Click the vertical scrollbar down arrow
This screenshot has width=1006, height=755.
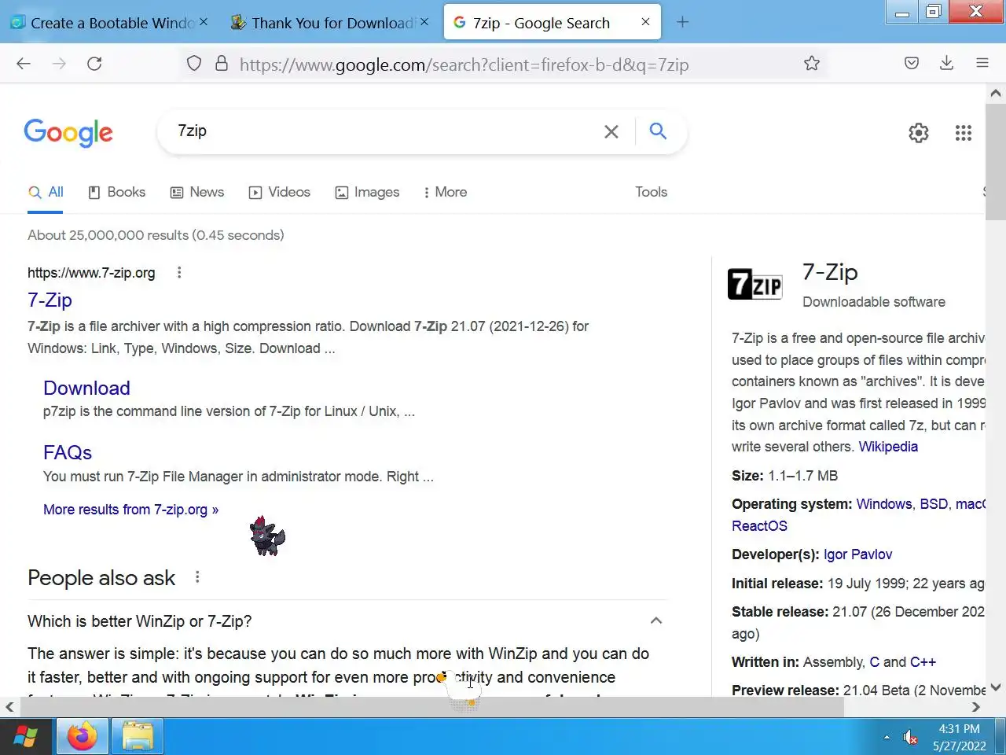tap(995, 687)
